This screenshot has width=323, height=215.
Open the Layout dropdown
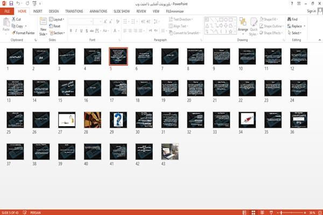(x=57, y=19)
